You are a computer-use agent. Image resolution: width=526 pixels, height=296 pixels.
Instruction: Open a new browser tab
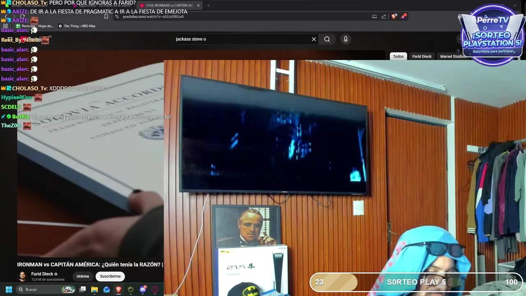pos(208,5)
